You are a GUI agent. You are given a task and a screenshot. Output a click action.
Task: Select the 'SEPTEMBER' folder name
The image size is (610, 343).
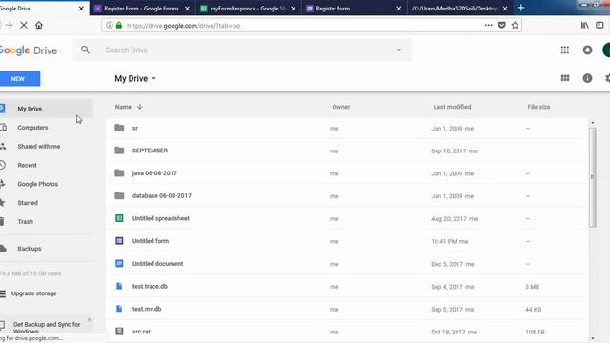(150, 151)
